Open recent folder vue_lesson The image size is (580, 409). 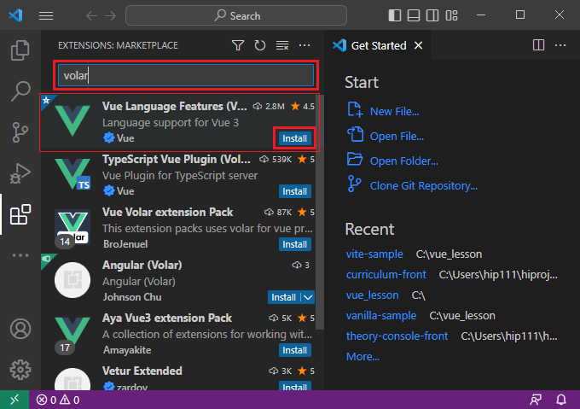tap(372, 295)
